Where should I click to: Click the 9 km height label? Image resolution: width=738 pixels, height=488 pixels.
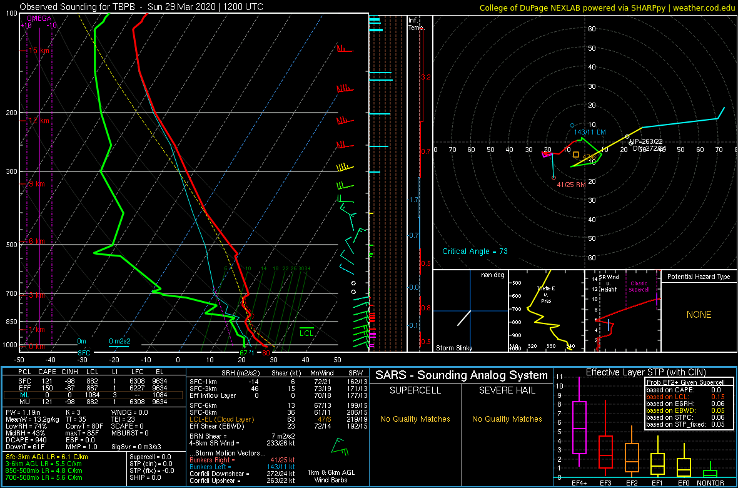(37, 184)
